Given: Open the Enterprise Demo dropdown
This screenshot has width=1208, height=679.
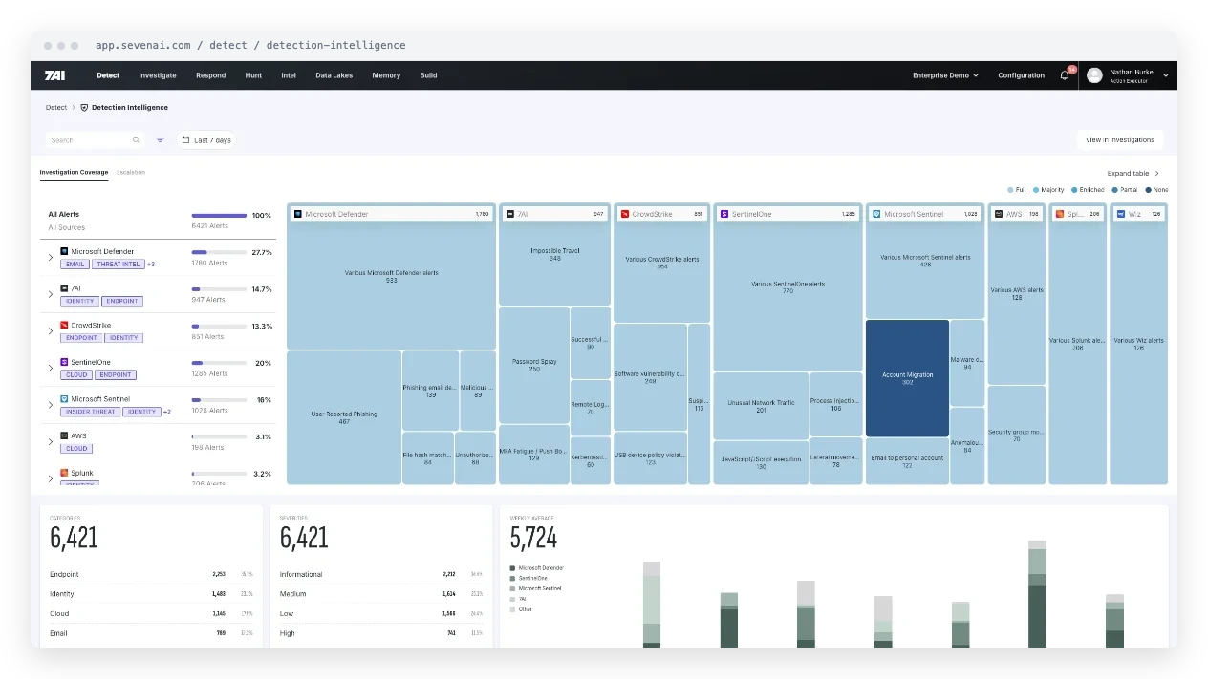Looking at the screenshot, I should coord(945,75).
